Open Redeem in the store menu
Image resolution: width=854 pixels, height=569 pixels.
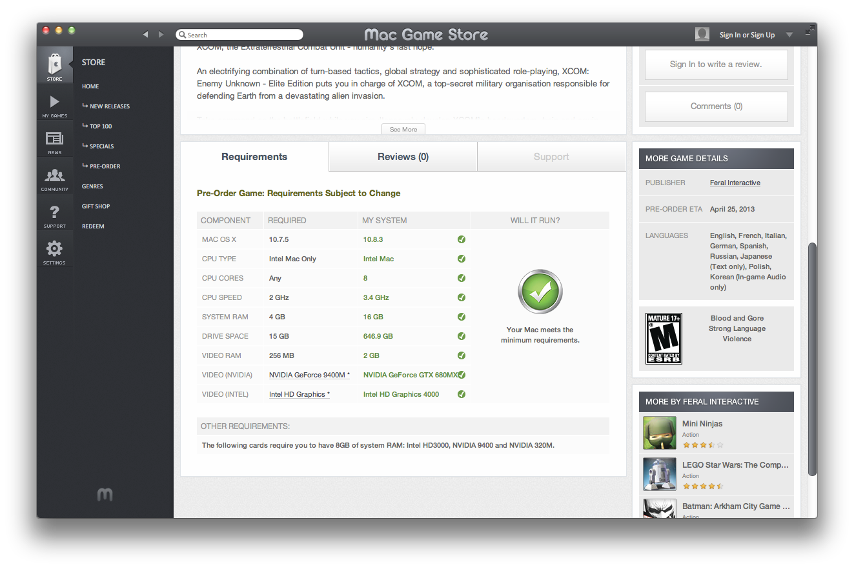[93, 226]
